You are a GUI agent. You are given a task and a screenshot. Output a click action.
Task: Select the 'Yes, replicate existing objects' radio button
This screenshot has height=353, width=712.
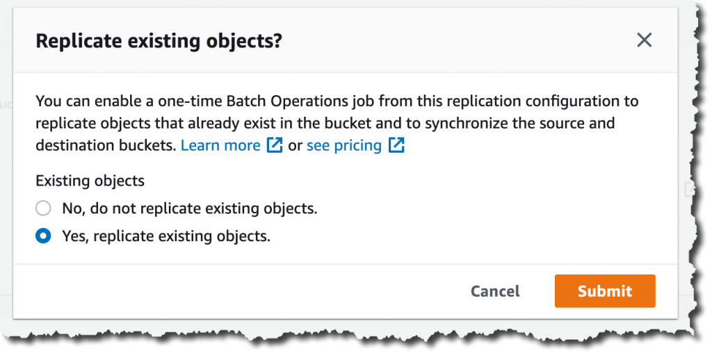click(x=44, y=236)
